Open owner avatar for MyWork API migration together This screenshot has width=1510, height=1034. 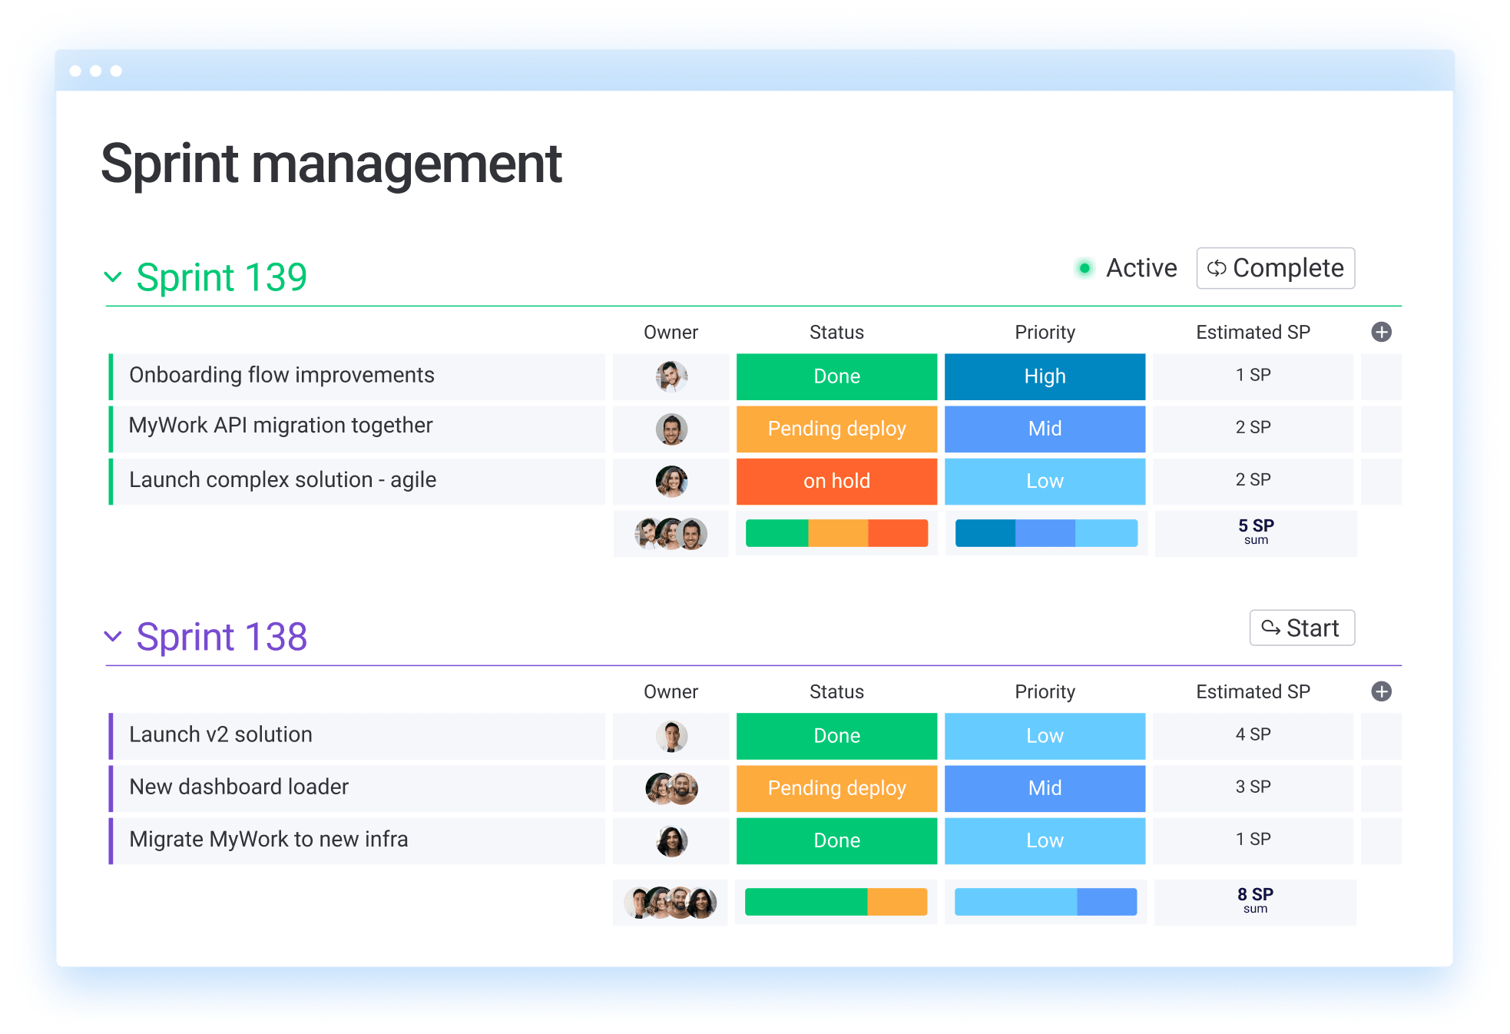click(x=671, y=429)
